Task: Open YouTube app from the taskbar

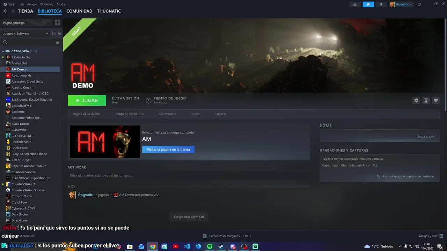Action: click(x=175, y=246)
